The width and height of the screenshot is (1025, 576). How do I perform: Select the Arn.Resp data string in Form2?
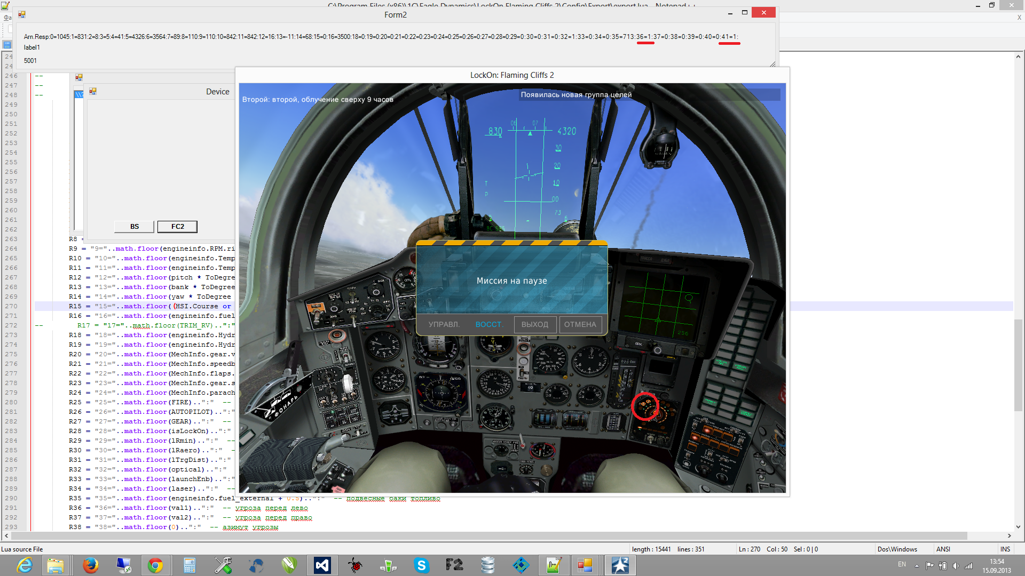[381, 37]
